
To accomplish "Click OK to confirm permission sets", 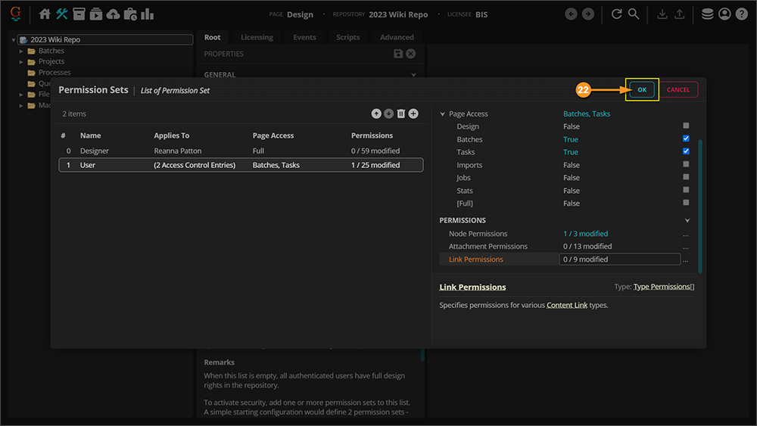I will click(x=642, y=89).
